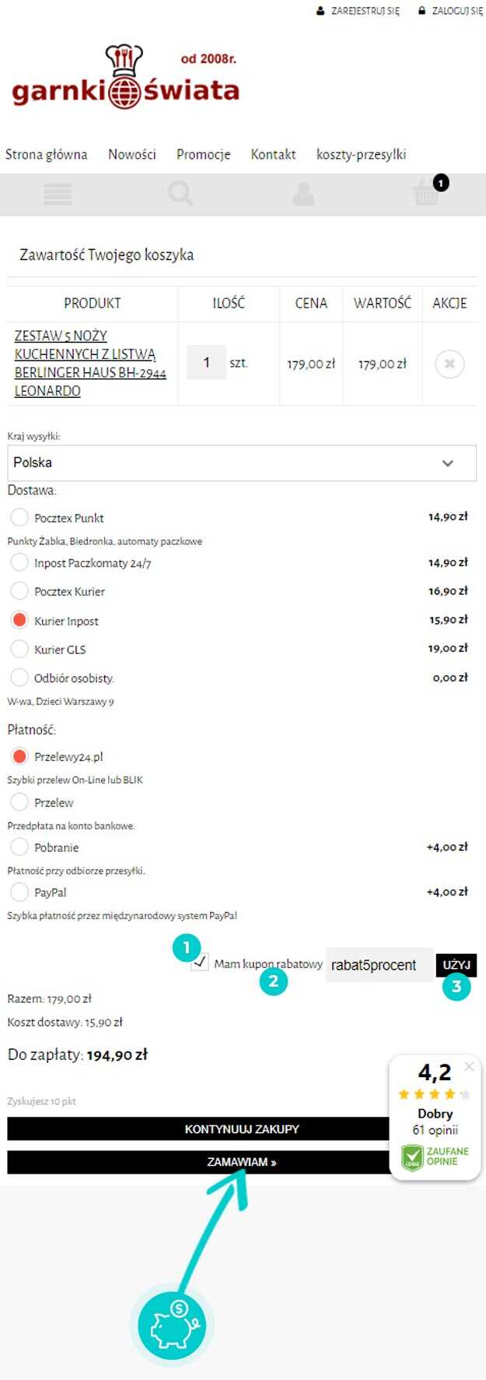Open the magnifier search icon

180,193
